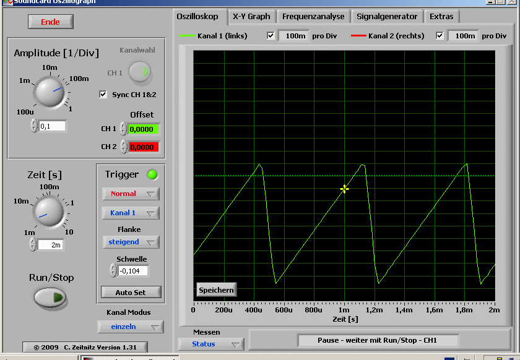Open the Kanal Modus dropdown showing einzeln
This screenshot has width=520, height=360.
coord(131,327)
